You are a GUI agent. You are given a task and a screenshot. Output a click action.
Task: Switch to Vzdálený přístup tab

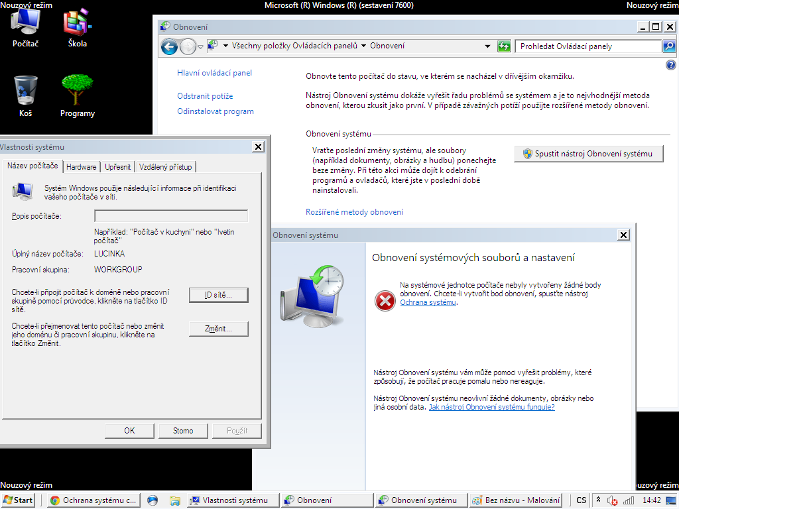[165, 167]
